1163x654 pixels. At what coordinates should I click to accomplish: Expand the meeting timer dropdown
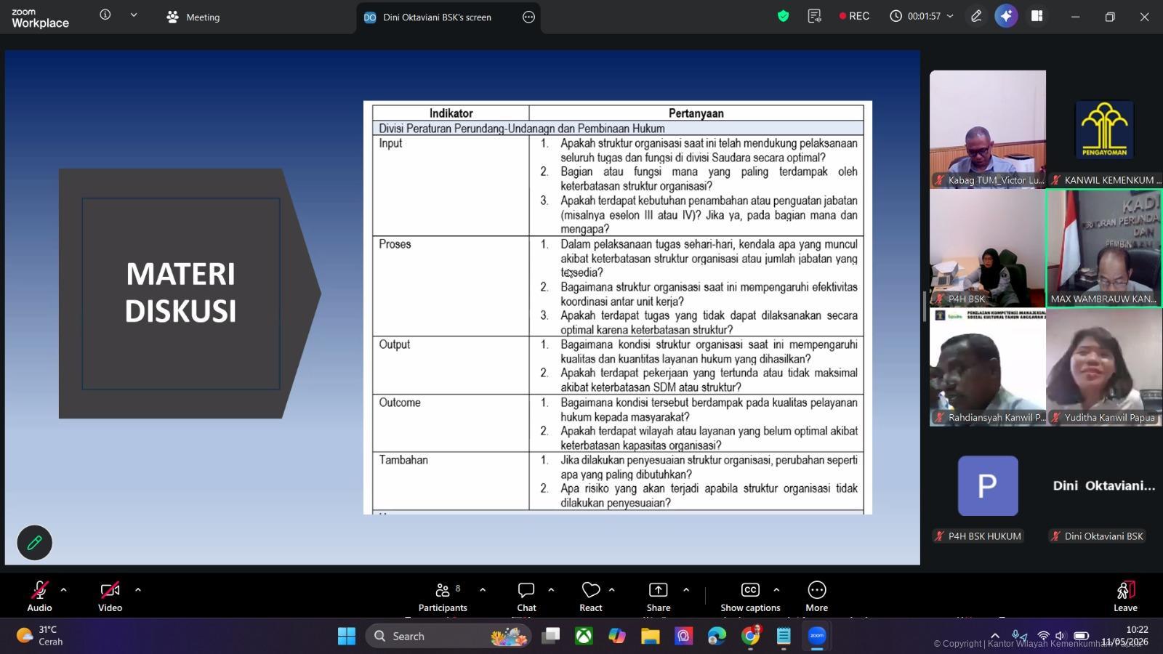pos(949,16)
